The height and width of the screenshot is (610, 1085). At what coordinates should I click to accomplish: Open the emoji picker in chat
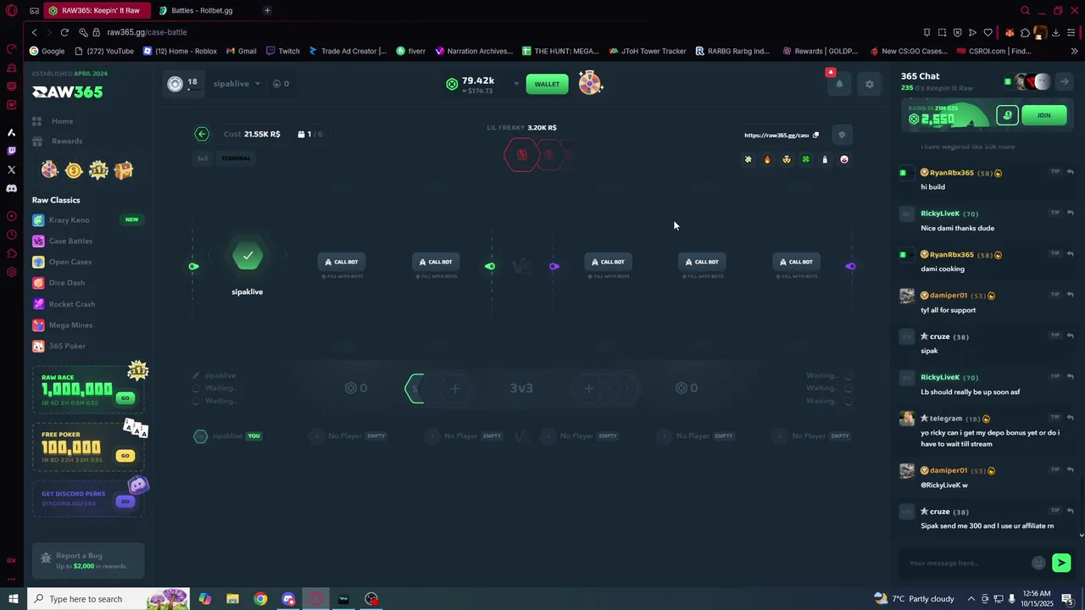1038,563
